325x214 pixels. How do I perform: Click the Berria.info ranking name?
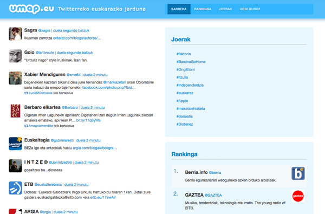[x=196, y=172]
